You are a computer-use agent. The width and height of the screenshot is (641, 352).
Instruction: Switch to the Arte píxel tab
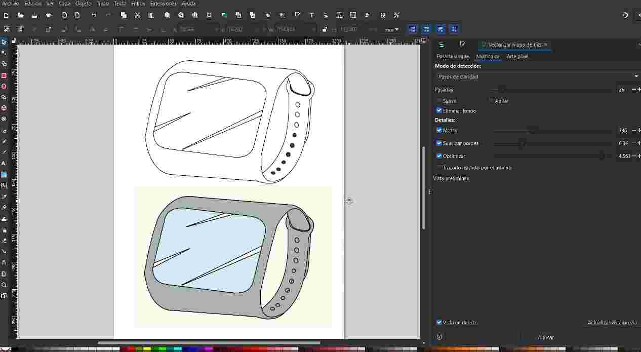(x=517, y=56)
